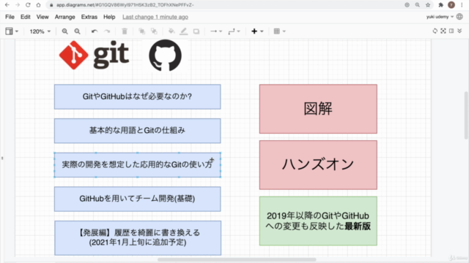The height and width of the screenshot is (263, 469).
Task: Click the horizontal canvas scrollbar
Action: pos(237,259)
